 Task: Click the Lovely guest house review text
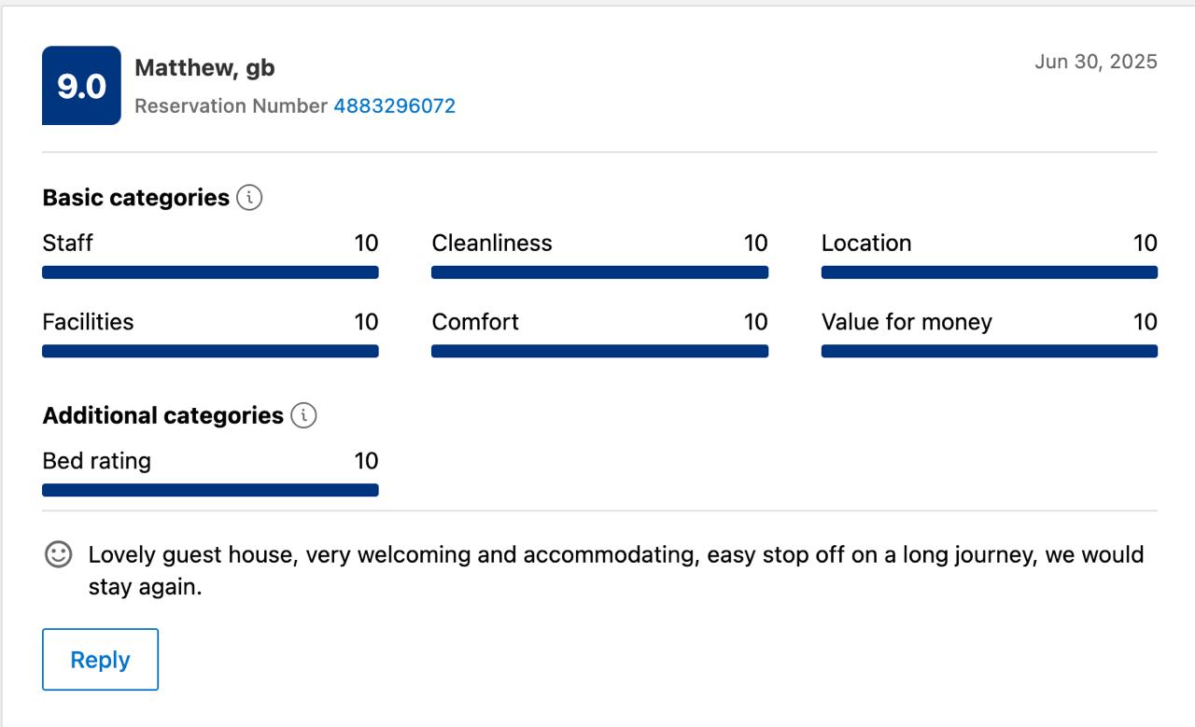tap(616, 571)
